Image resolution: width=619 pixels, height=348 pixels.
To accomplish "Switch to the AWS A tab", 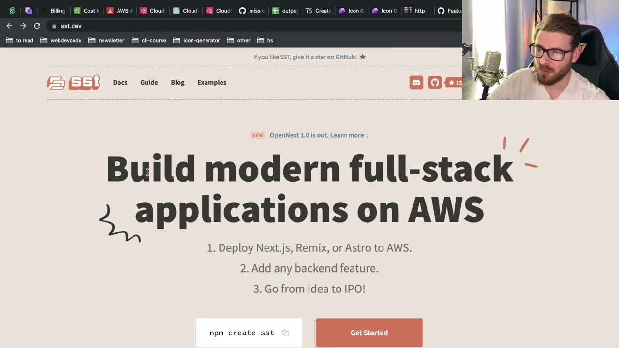I will [x=119, y=11].
